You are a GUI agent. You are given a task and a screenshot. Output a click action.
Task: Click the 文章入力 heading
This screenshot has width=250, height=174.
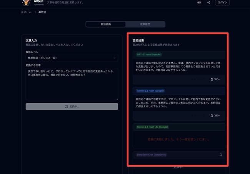31,40
